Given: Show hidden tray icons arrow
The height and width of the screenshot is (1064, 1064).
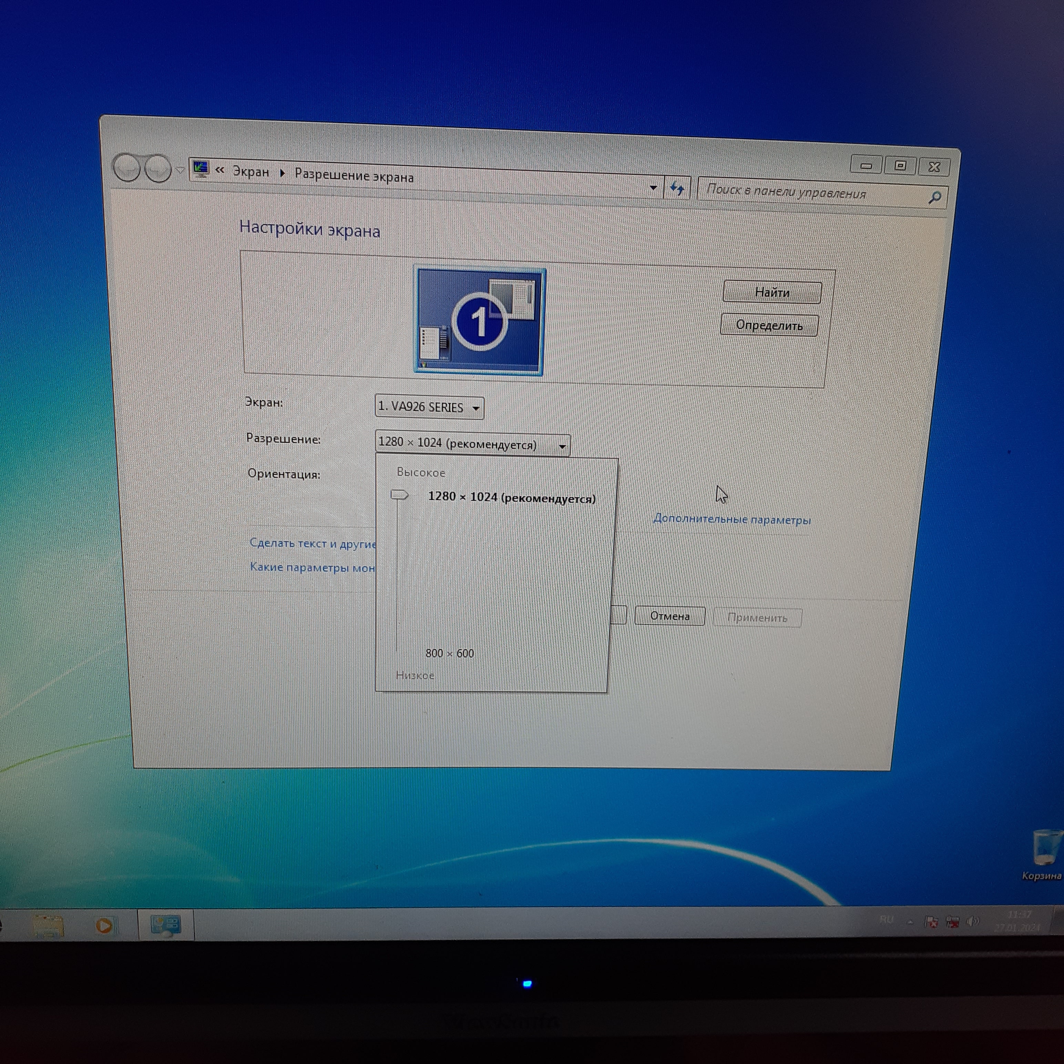Looking at the screenshot, I should 910,921.
